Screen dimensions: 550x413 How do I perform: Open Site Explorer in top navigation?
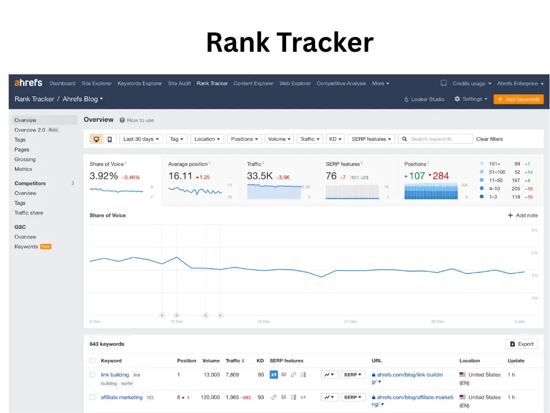click(x=96, y=84)
